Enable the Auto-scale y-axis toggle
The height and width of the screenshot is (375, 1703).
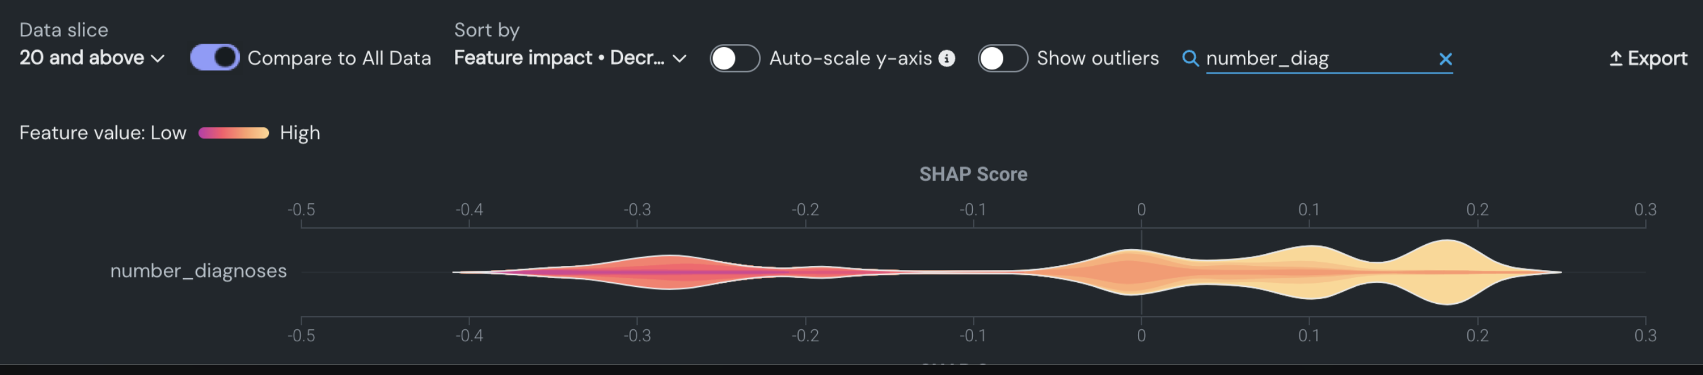click(734, 58)
